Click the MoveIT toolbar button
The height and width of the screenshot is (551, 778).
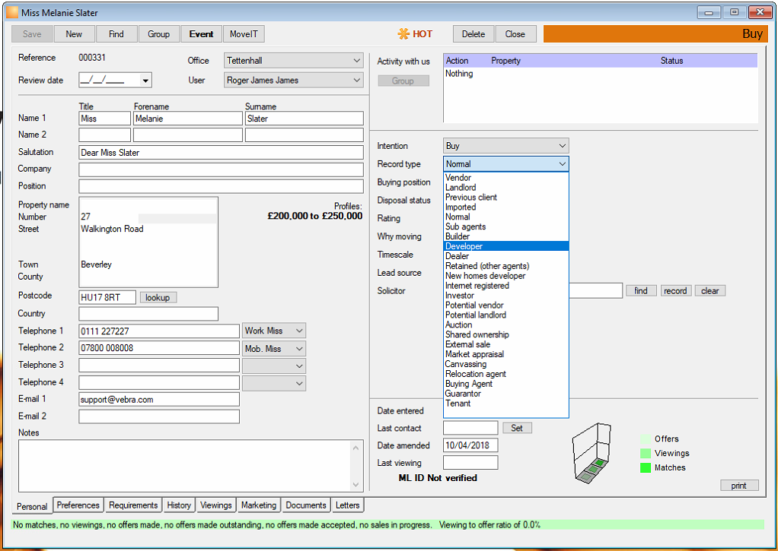[244, 34]
